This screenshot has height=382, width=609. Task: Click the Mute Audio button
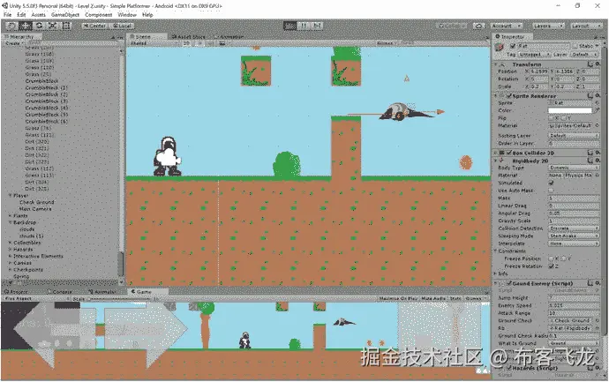click(x=433, y=298)
